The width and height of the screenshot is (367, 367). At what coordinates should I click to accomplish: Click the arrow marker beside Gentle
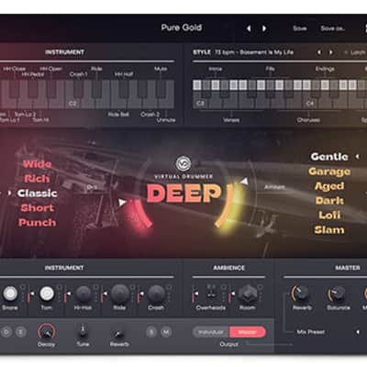pos(357,157)
